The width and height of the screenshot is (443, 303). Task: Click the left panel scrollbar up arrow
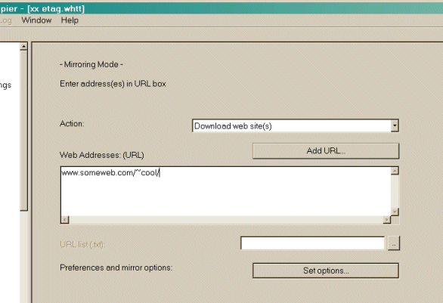click(x=23, y=46)
